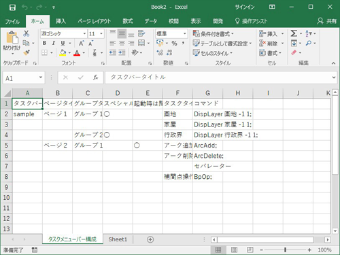The width and height of the screenshot is (340, 255).
Task: Center cell text horizontally
Action: 122,43
